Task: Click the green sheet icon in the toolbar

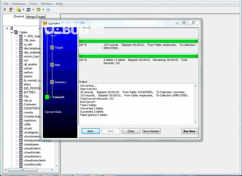Action: 38,10
